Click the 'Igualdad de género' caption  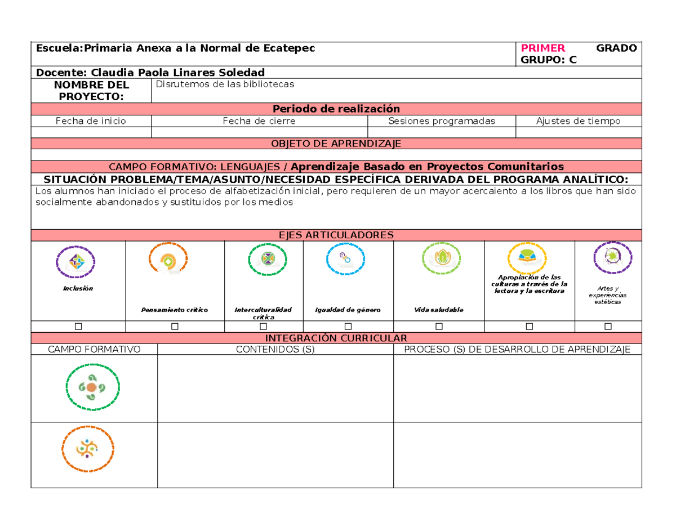(348, 310)
